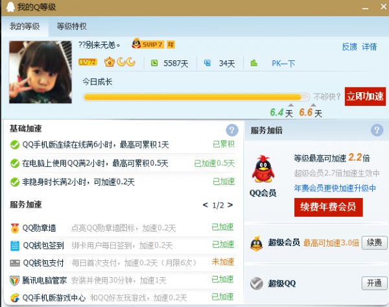Click the PK一下 link
Image resolution: width=389 pixels, height=307 pixels.
pos(283,64)
